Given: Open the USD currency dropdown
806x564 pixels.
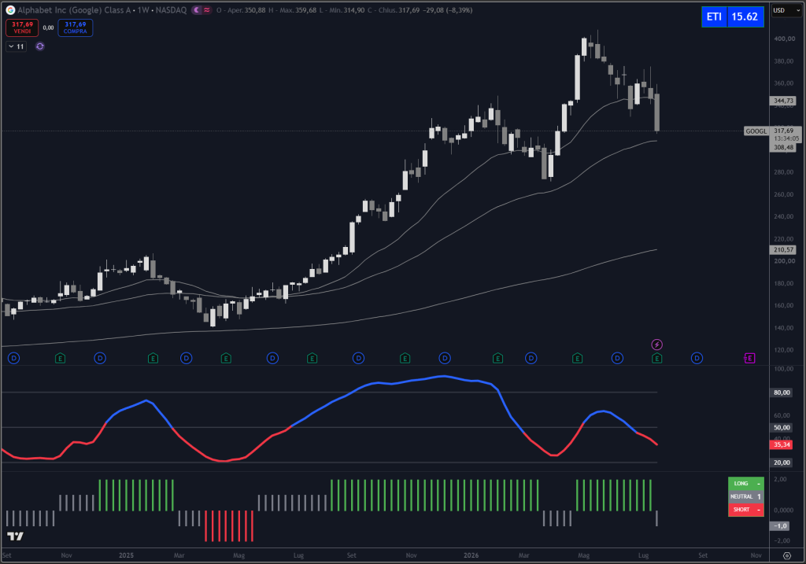Looking at the screenshot, I should 786,10.
